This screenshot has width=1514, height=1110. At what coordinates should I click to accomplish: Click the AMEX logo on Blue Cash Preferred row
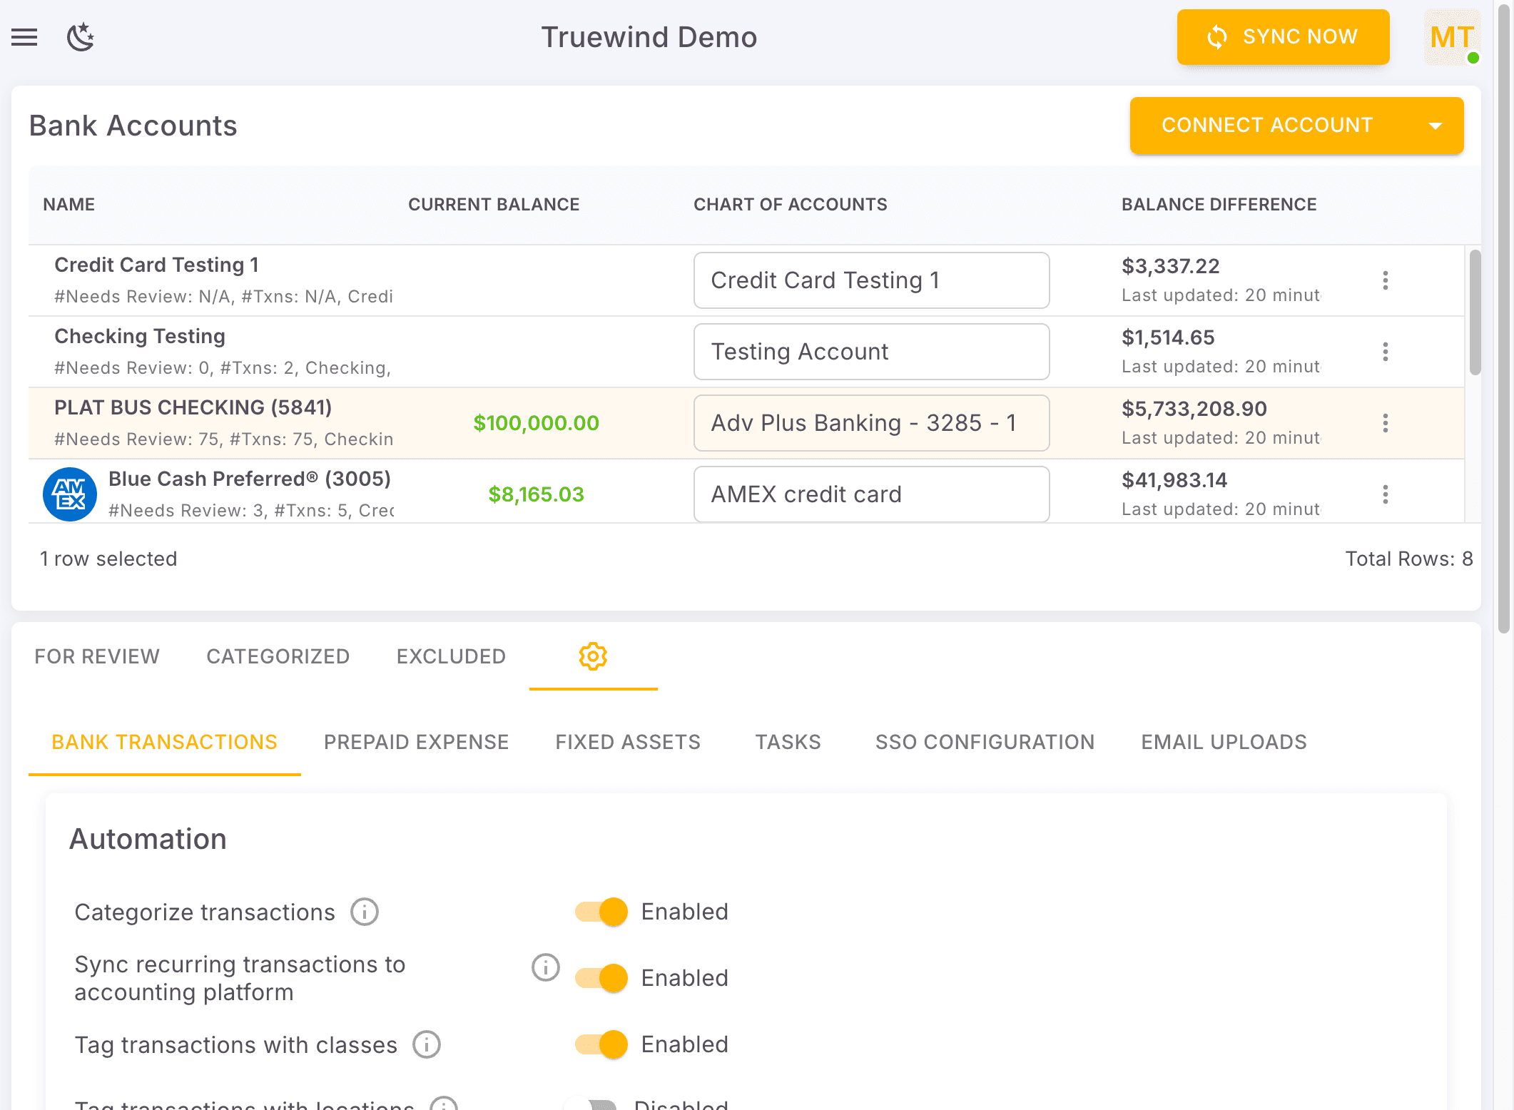pos(70,494)
